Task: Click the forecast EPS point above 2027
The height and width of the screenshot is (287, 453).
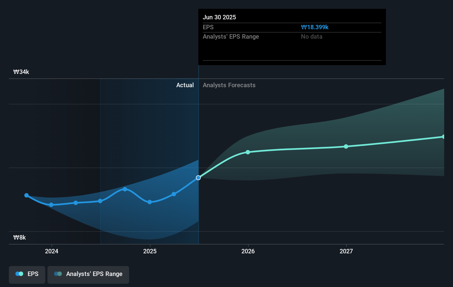Action: pyautogui.click(x=346, y=147)
